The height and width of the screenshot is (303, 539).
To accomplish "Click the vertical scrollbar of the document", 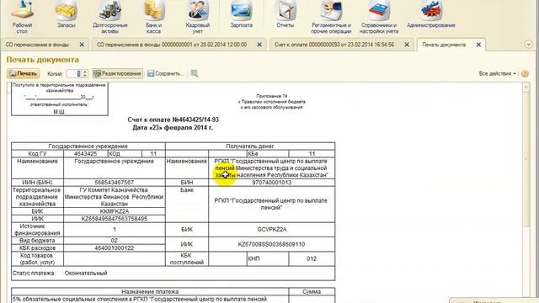I will [526, 158].
